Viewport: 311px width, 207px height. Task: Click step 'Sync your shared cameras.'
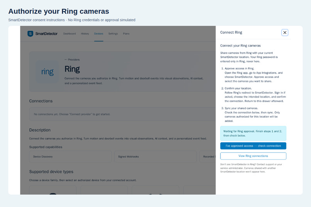coord(242,108)
